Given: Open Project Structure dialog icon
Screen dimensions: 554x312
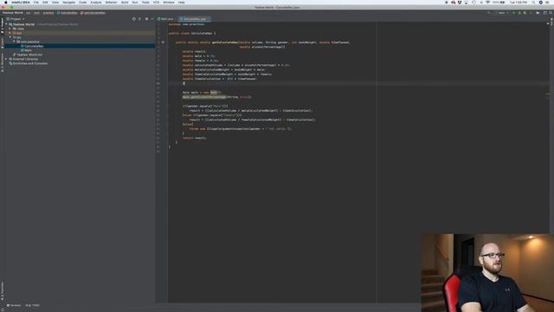Looking at the screenshot, I should click(544, 13).
